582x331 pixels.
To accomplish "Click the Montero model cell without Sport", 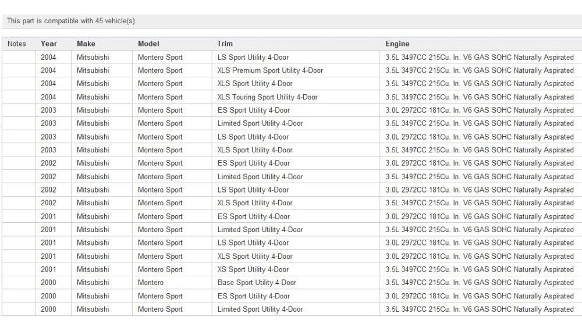I will pos(150,283).
